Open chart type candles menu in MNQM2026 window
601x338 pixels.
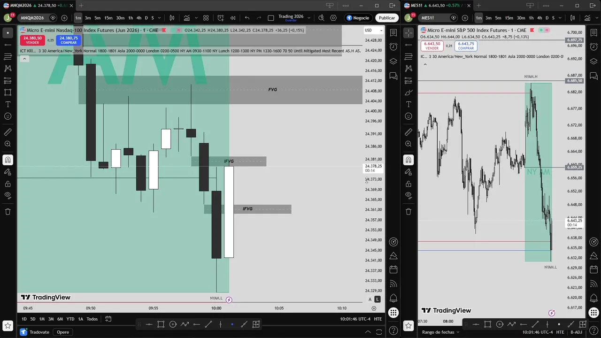(172, 18)
